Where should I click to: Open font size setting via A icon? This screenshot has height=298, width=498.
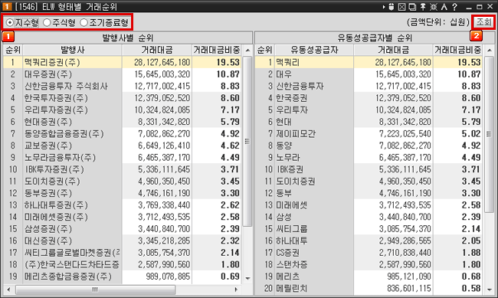[444, 7]
